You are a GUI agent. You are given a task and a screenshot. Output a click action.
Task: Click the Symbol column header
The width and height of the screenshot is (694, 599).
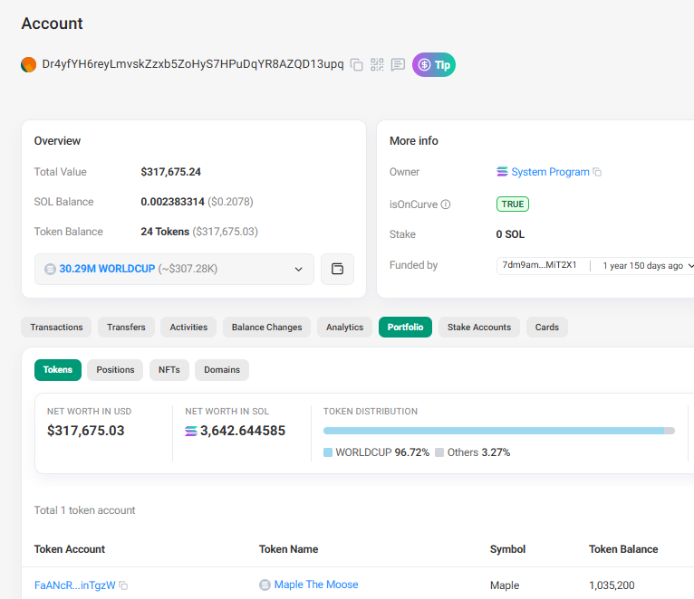tap(507, 549)
